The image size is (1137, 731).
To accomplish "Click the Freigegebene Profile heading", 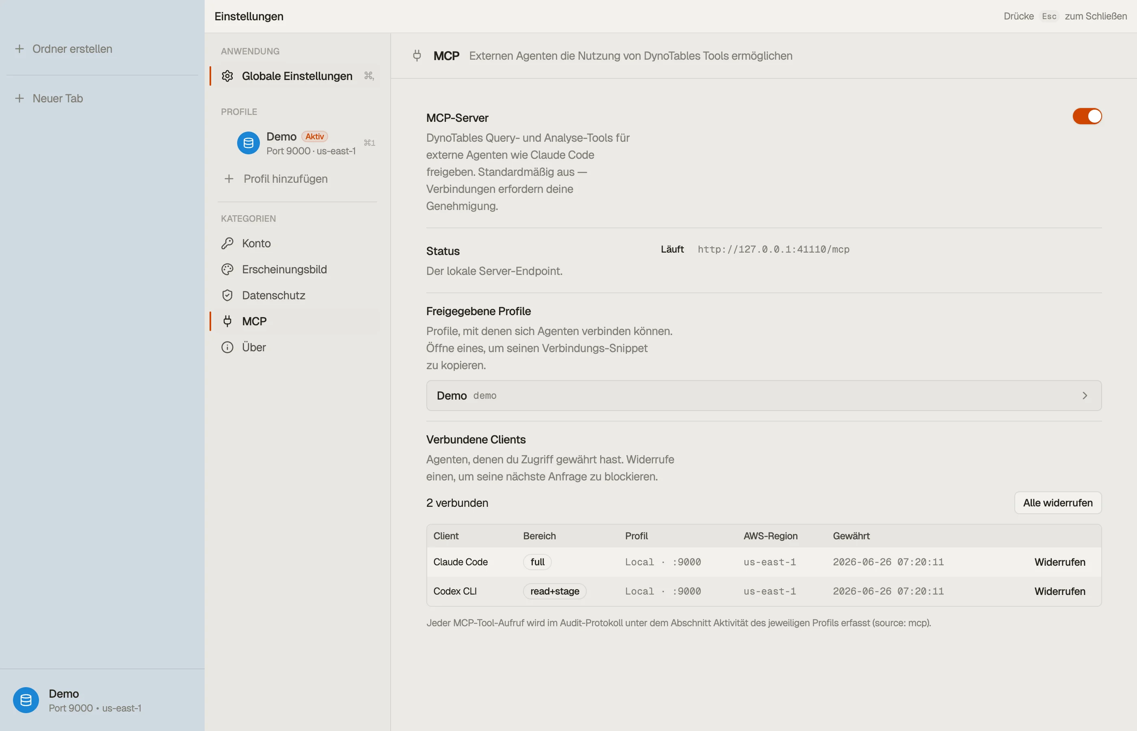I will 478,311.
